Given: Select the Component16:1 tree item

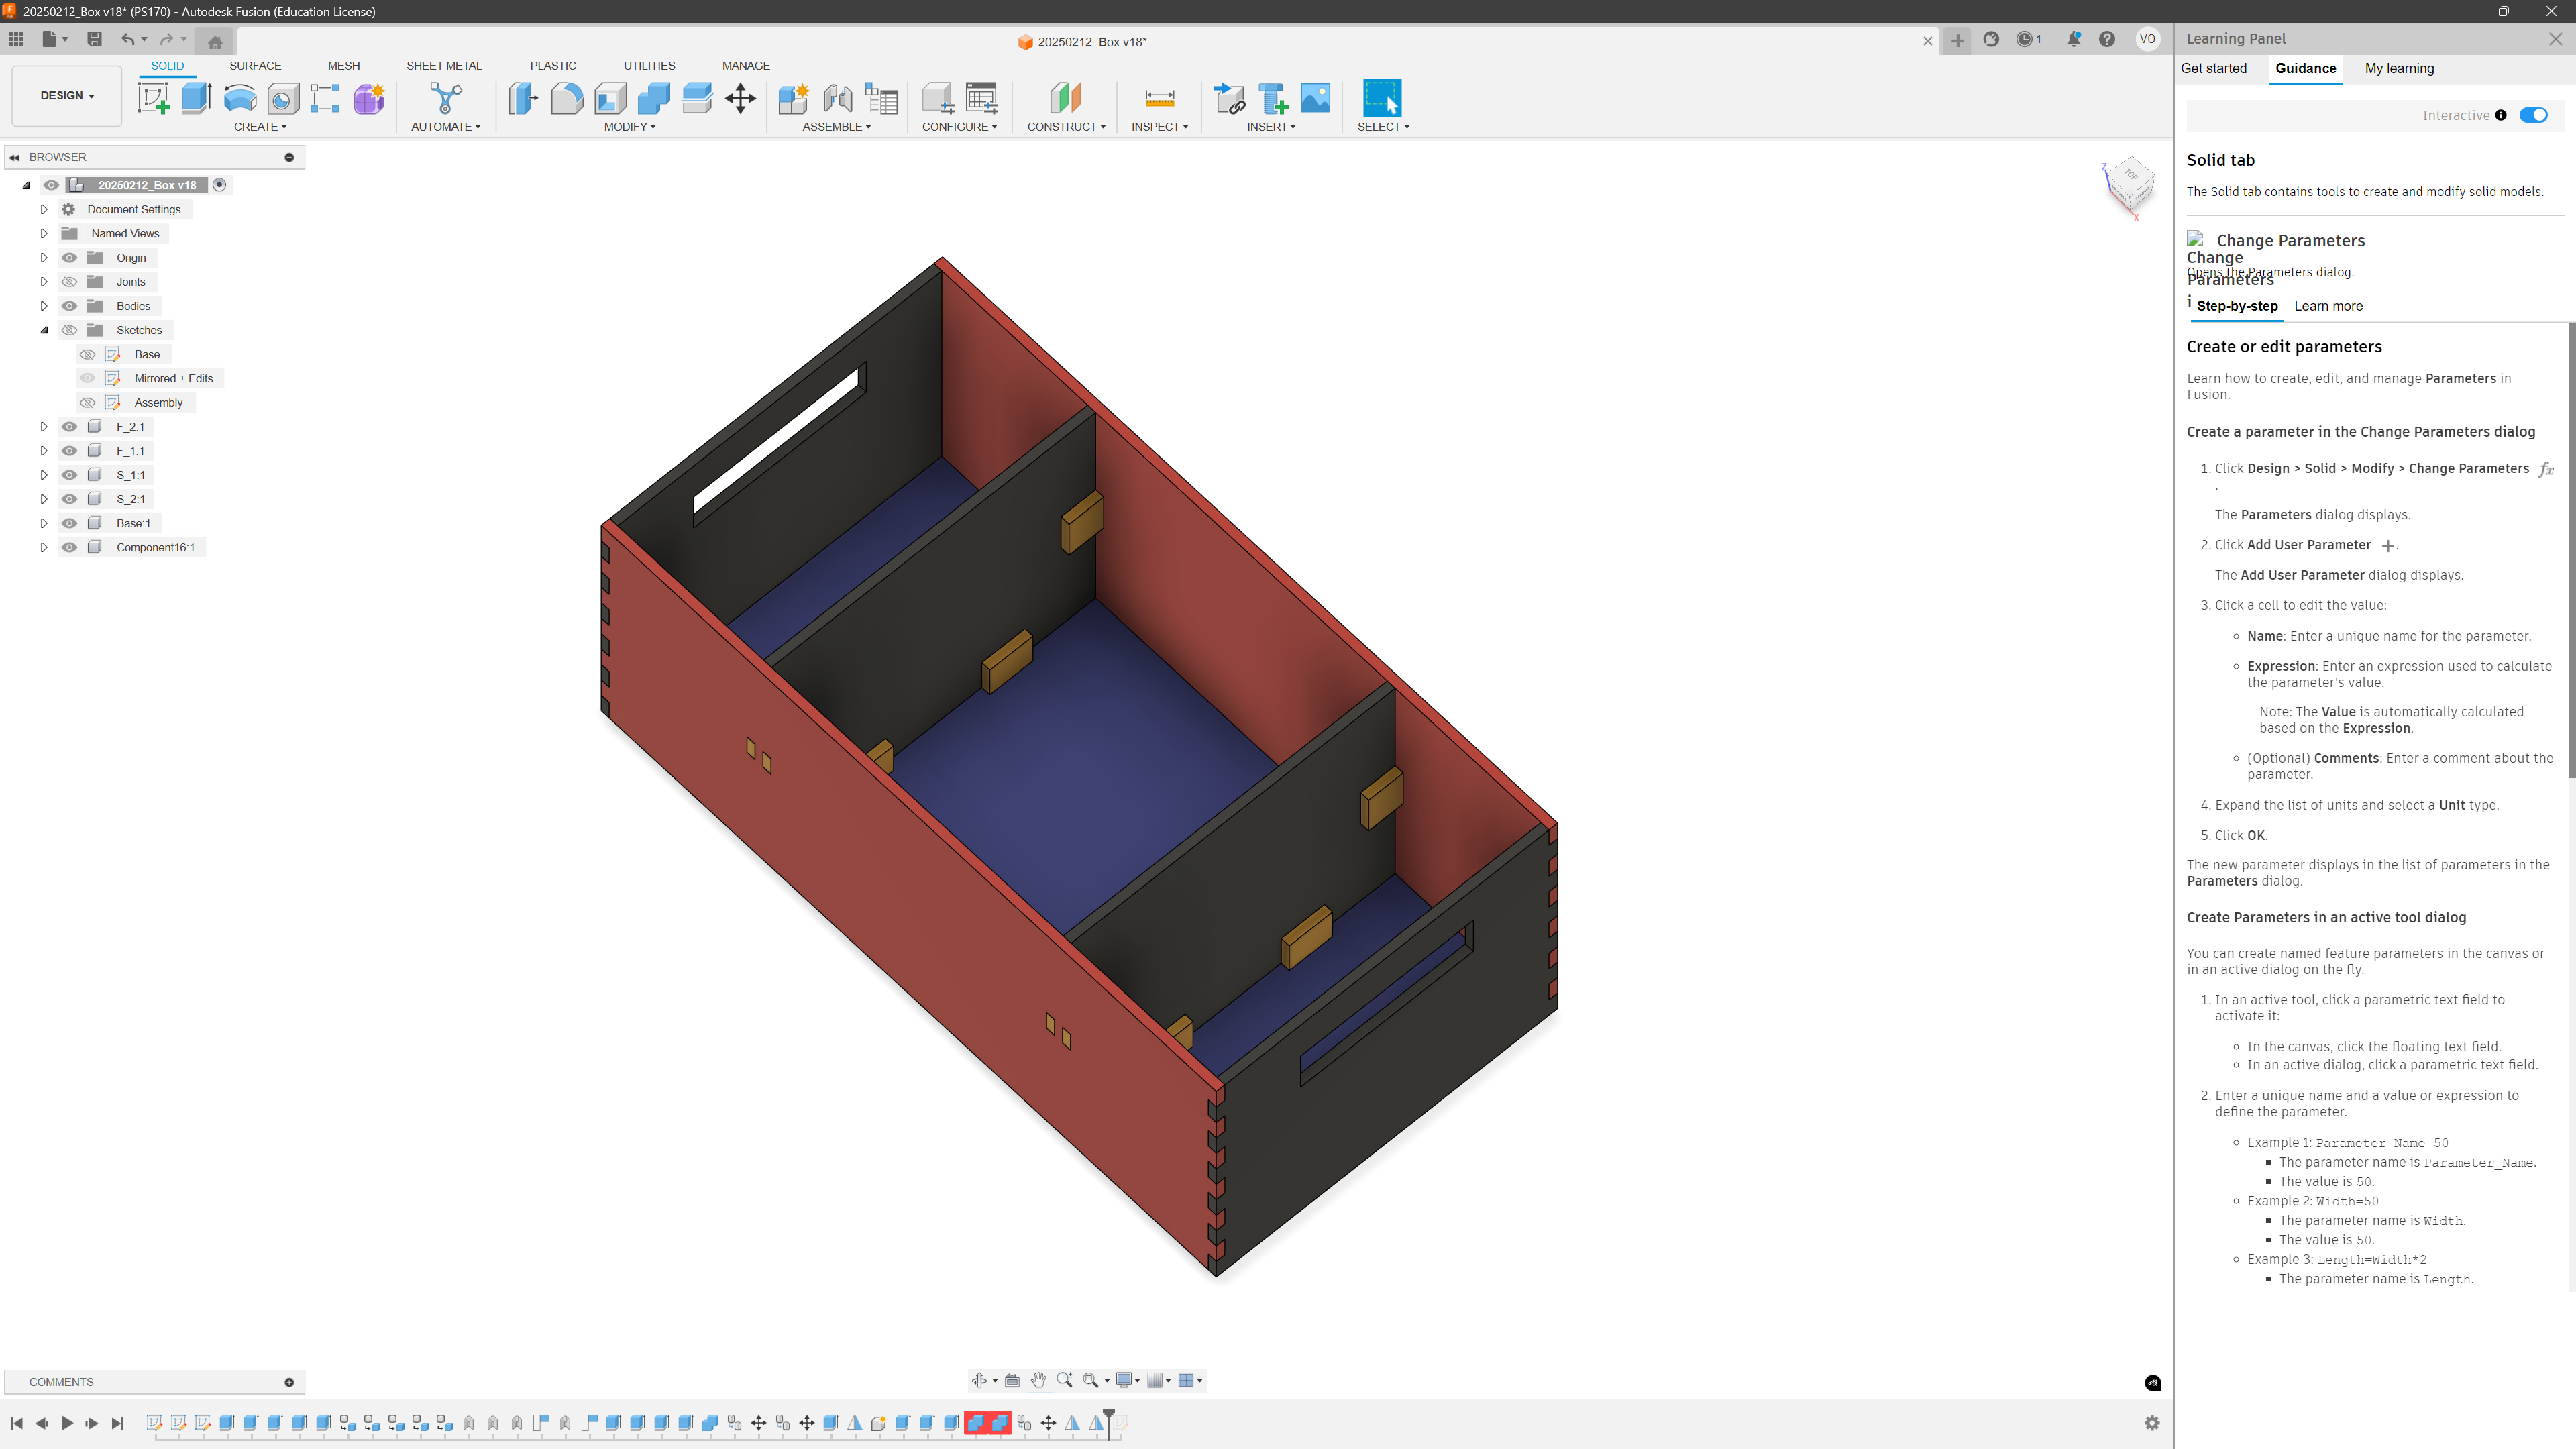Looking at the screenshot, I should (155, 547).
